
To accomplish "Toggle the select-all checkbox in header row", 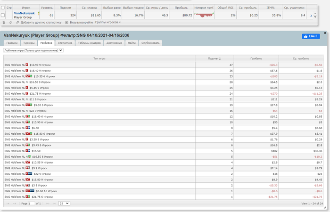I will click(x=3, y=8).
